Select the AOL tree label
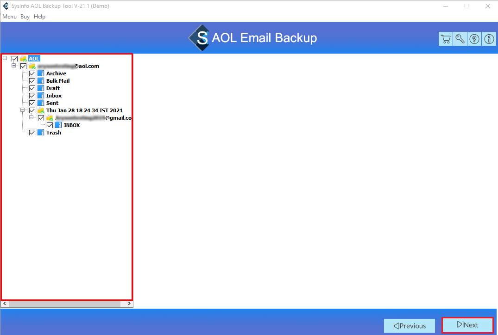 (x=34, y=59)
